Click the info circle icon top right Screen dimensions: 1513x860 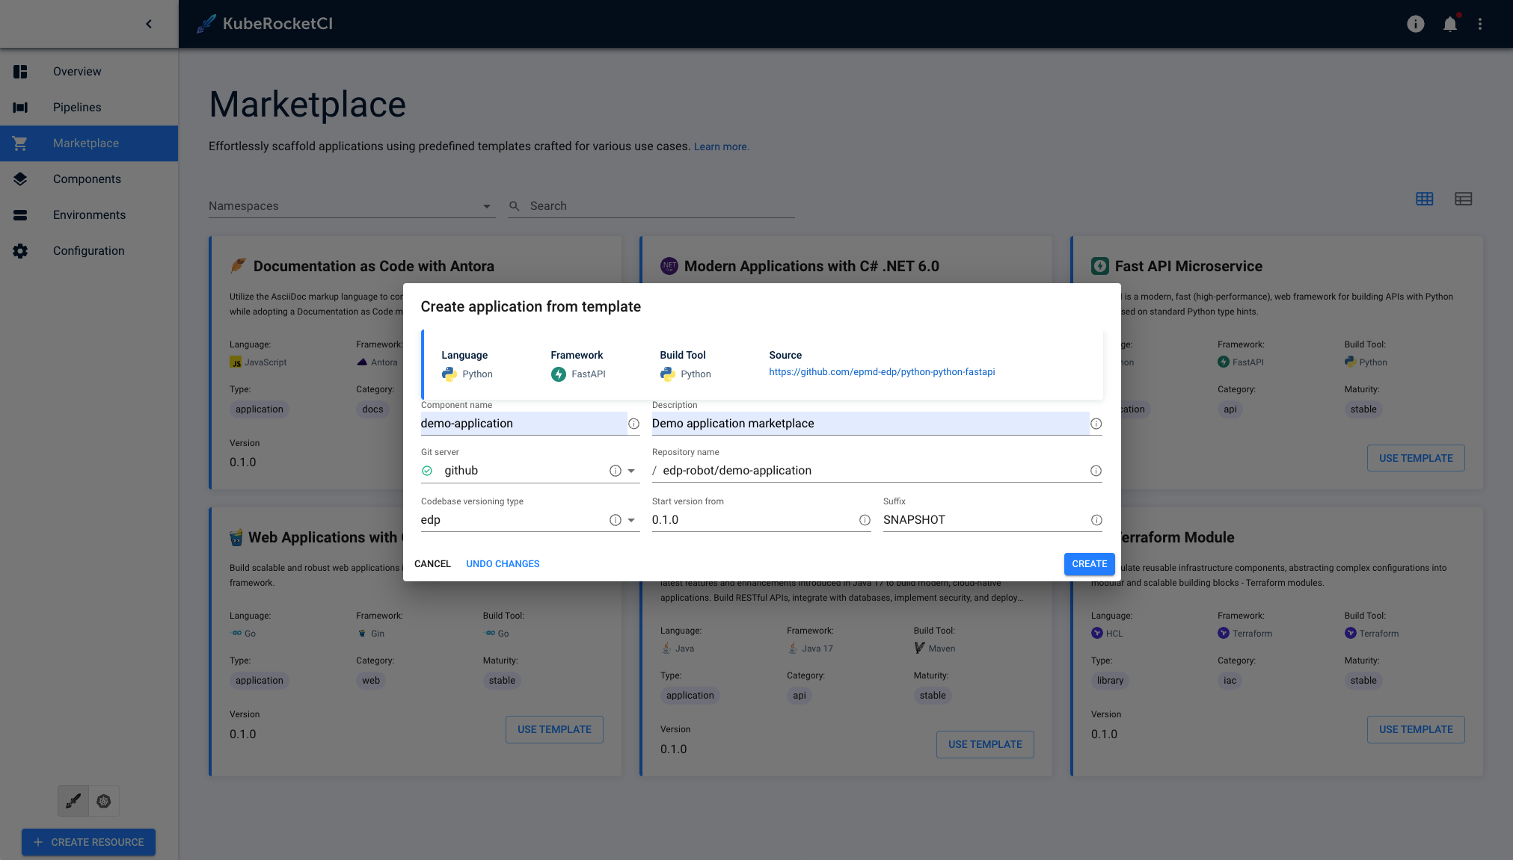pos(1415,24)
